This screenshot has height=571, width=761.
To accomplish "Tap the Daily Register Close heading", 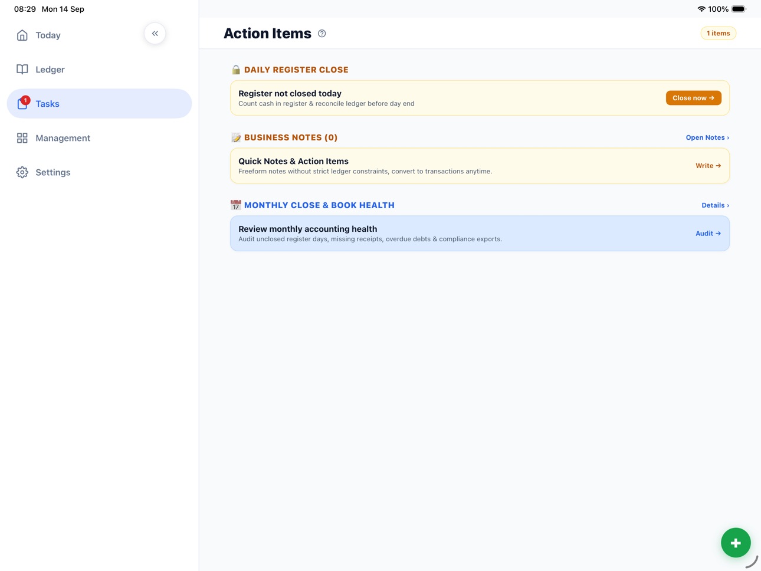I will click(x=296, y=70).
